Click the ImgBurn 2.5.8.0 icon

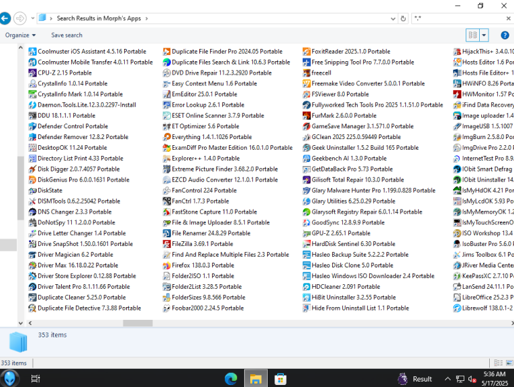457,137
